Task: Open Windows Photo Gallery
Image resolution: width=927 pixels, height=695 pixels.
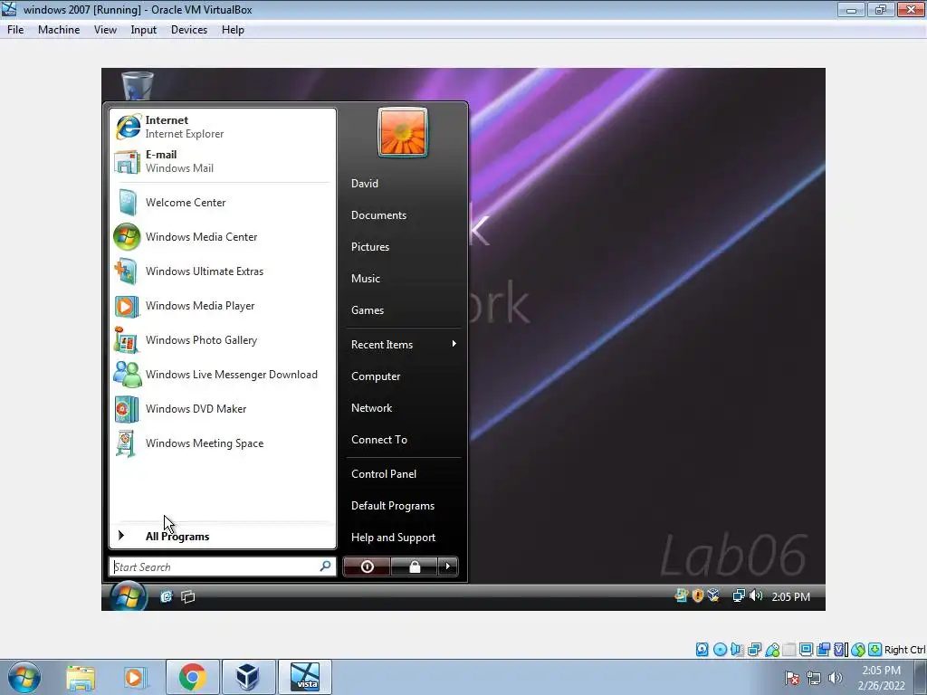Action: coord(223,340)
